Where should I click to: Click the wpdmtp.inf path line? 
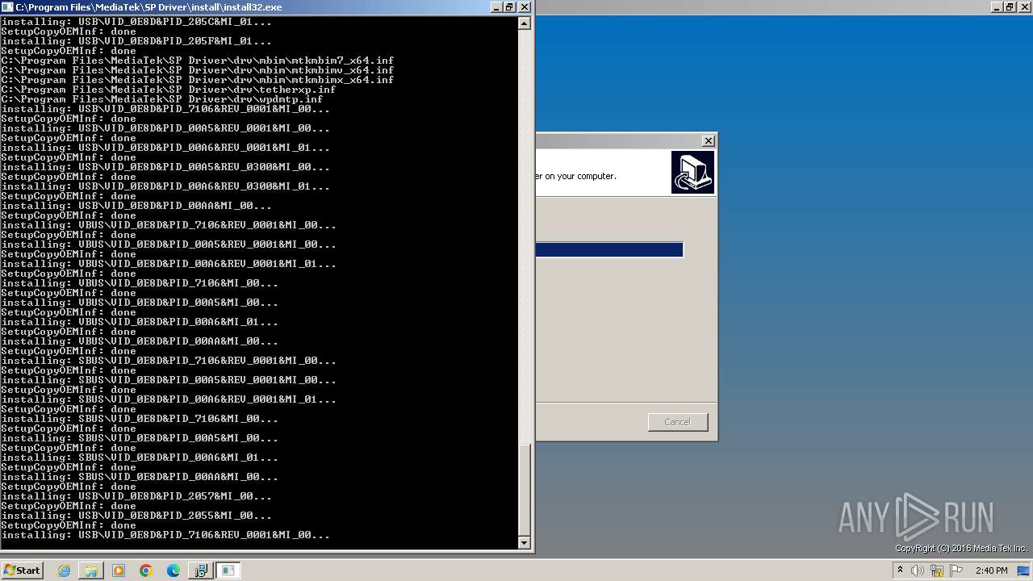[162, 99]
